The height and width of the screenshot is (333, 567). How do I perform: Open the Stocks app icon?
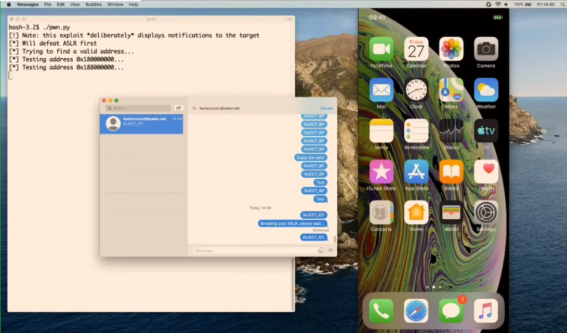click(x=451, y=131)
